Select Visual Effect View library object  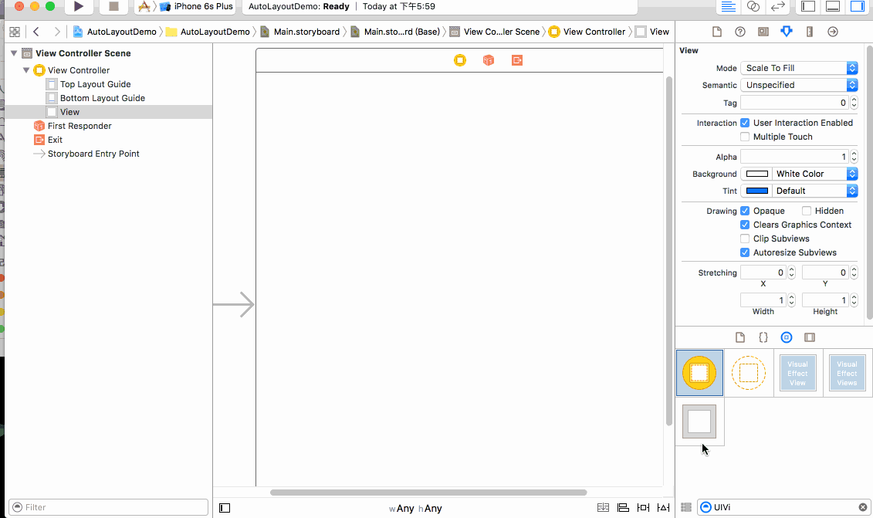click(x=798, y=373)
